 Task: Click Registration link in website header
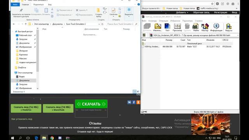[x=221, y=12]
